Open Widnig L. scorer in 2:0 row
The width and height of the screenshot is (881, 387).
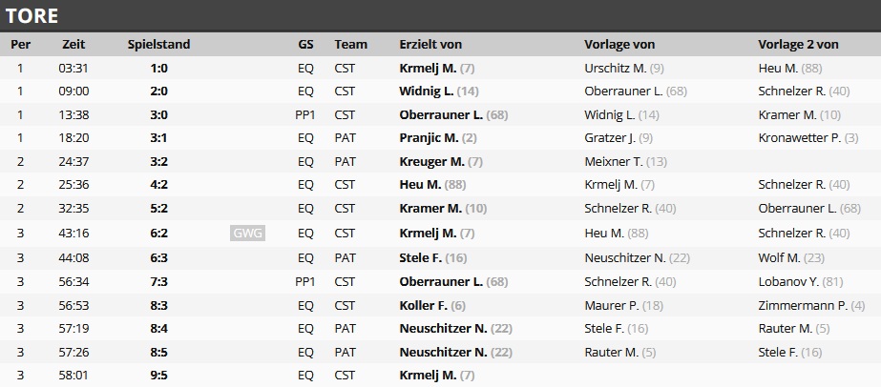(x=427, y=92)
